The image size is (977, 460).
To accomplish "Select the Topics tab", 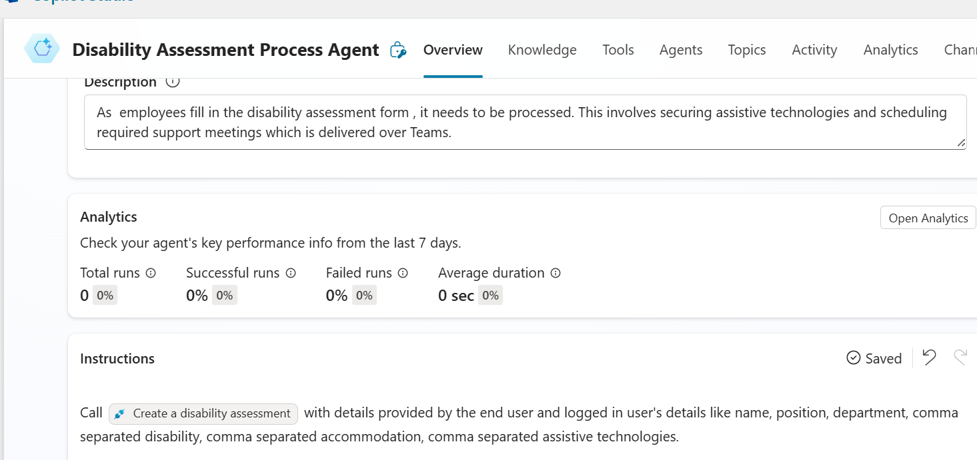I will coord(747,50).
